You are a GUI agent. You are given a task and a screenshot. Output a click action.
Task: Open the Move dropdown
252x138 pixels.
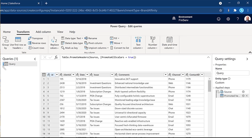click(116, 43)
